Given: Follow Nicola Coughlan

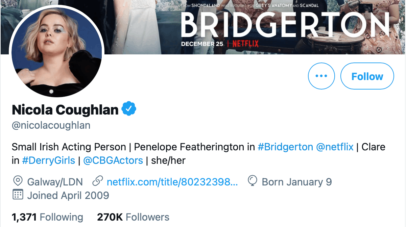Looking at the screenshot, I should (x=367, y=76).
